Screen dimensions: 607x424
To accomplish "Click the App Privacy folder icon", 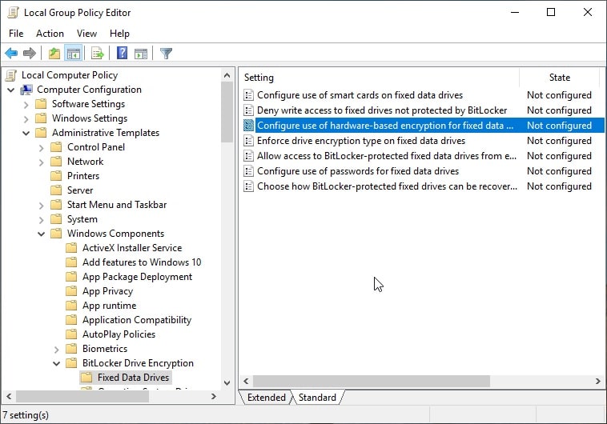I will (x=71, y=291).
